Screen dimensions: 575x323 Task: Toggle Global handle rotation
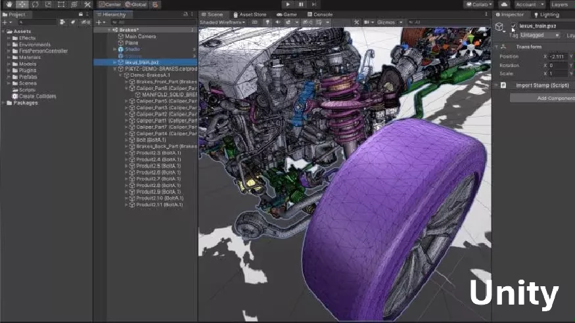click(x=135, y=5)
